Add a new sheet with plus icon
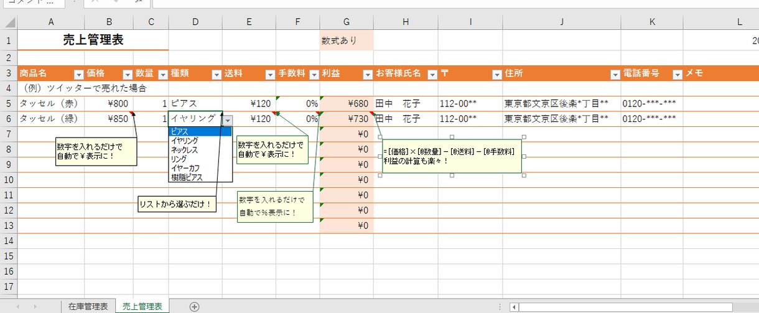The width and height of the screenshot is (759, 313). 194,306
